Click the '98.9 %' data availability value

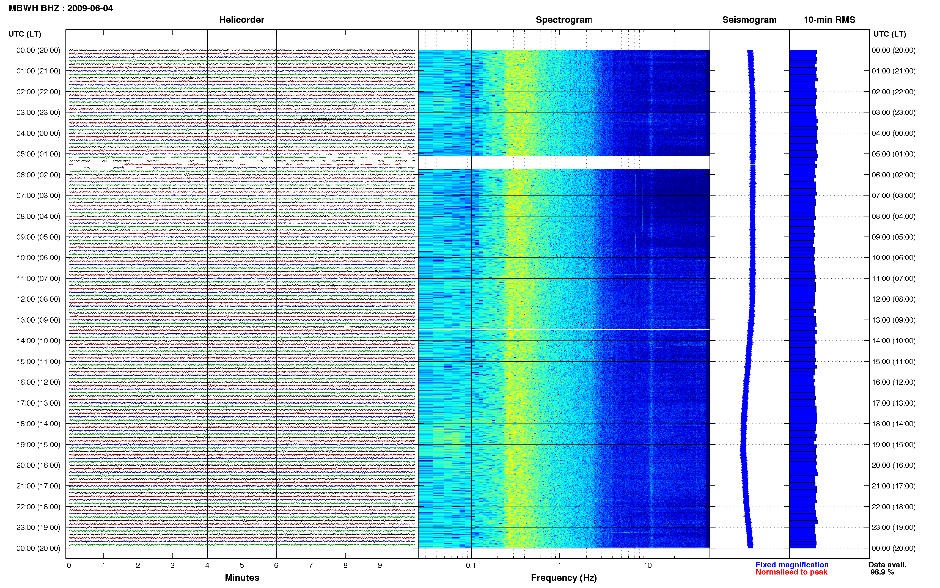tap(882, 572)
